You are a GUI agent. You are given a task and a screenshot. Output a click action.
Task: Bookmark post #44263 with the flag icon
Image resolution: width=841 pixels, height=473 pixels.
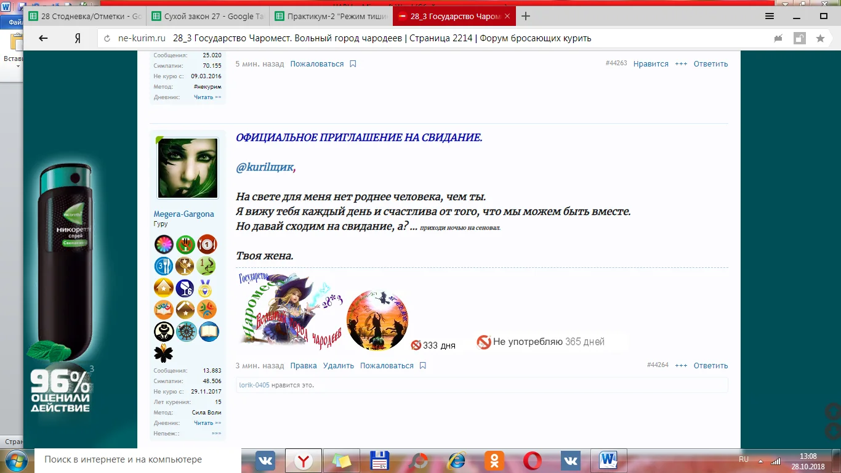click(x=353, y=64)
